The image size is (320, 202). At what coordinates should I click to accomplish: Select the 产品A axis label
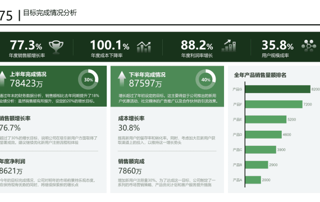237,180
